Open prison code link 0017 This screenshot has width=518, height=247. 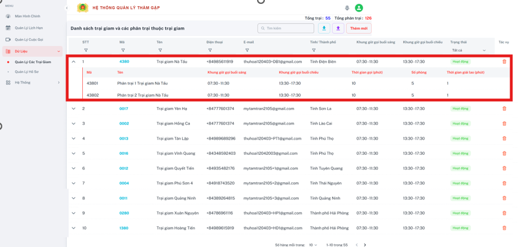(x=124, y=108)
